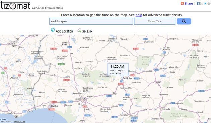Click the printer icon
The height and width of the screenshot is (124, 211).
(209, 3)
